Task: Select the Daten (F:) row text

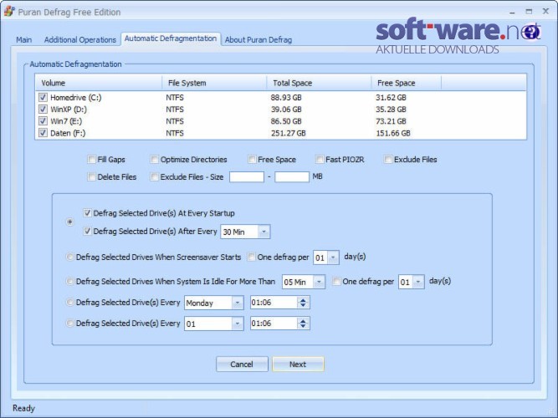Action: tap(68, 133)
